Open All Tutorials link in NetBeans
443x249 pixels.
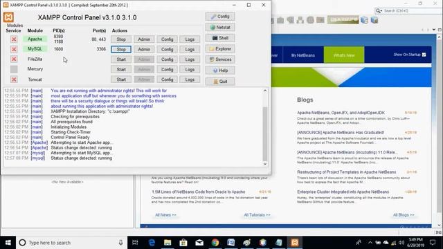[257, 215]
